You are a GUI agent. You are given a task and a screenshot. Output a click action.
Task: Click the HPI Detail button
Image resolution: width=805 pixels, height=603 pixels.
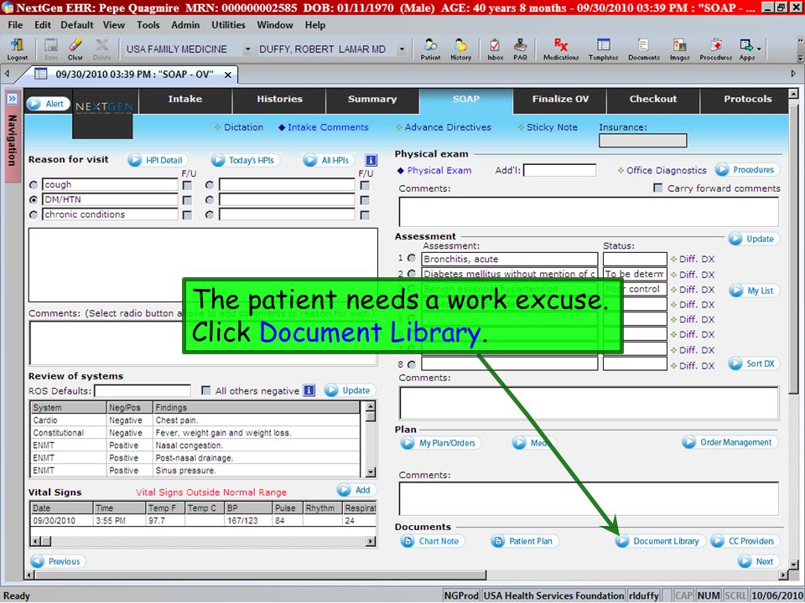158,160
